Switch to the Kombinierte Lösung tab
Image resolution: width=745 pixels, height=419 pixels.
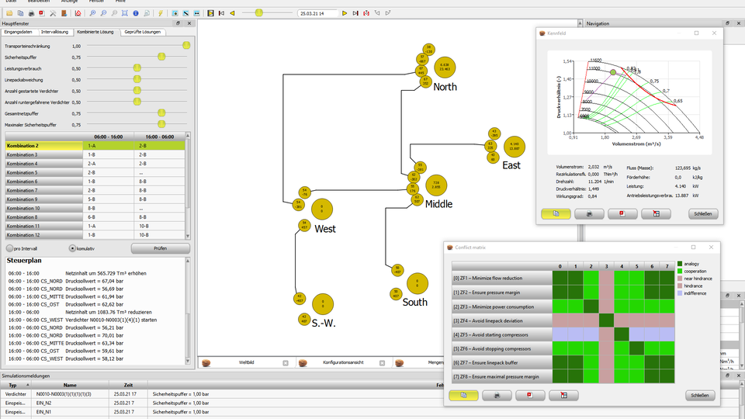click(x=95, y=32)
